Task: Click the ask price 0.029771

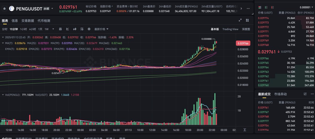Action: coord(263,31)
